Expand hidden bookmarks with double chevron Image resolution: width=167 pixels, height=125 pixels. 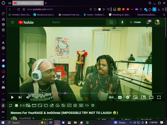point(164,15)
